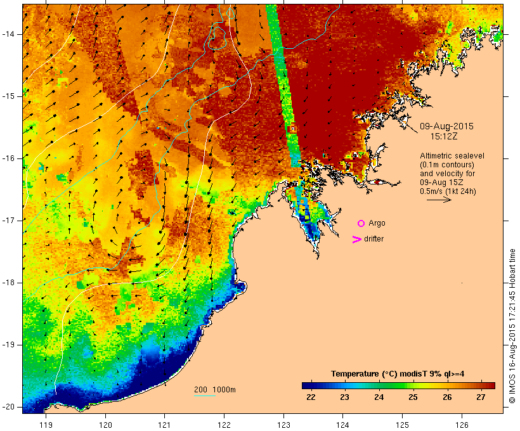The width and height of the screenshot is (520, 431).
Task: Click the 0.5m/s velocity scale arrow
Action: coord(439,200)
